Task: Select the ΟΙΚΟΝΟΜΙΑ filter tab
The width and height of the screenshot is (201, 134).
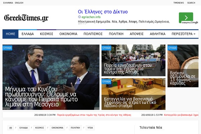Action: [x=57, y=128]
